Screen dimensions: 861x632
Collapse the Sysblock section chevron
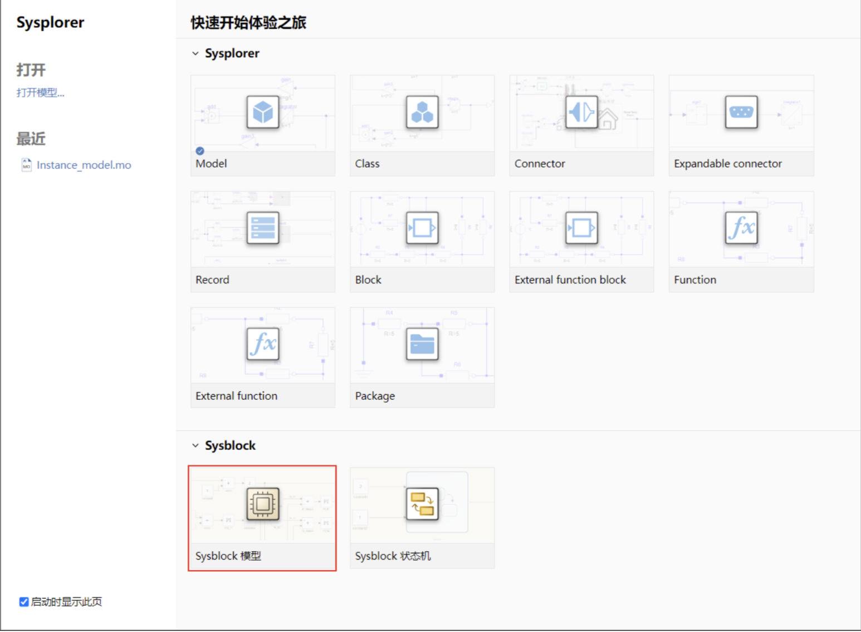195,445
